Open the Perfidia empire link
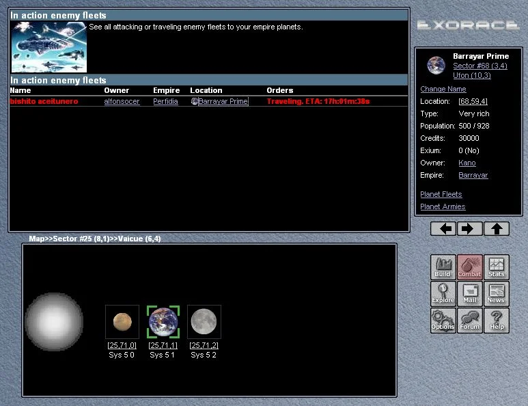 (165, 101)
